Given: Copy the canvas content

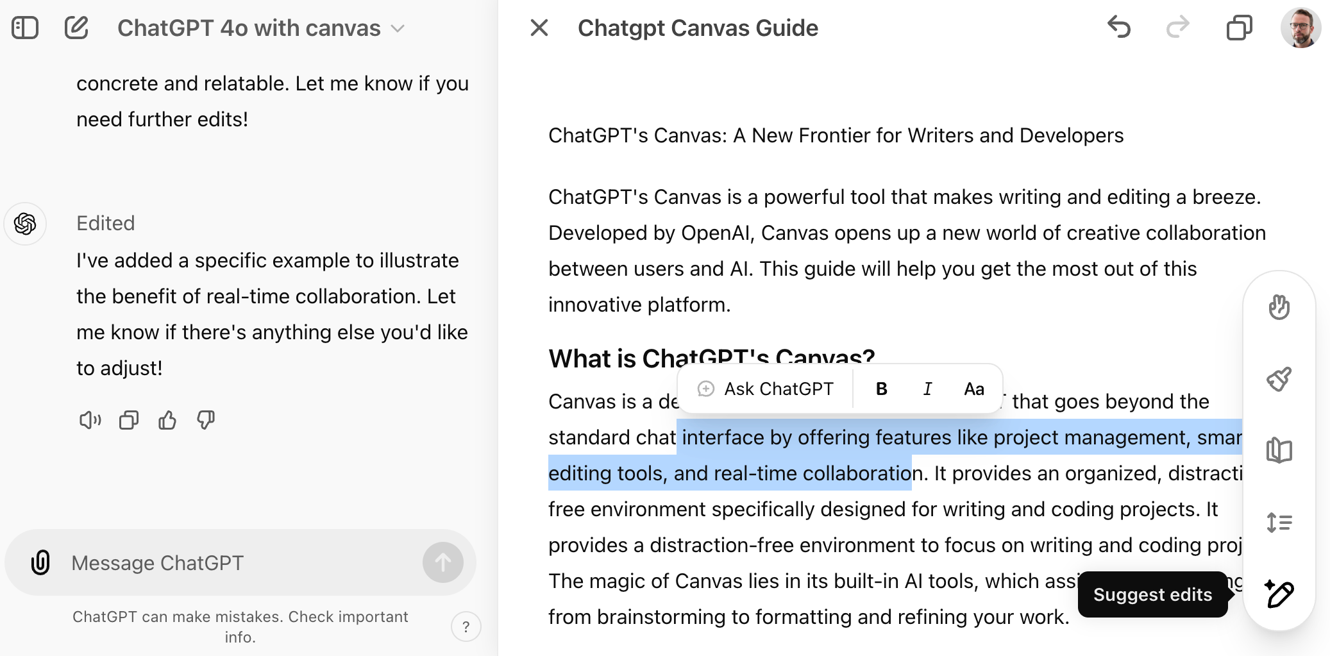Looking at the screenshot, I should pos(1239,28).
